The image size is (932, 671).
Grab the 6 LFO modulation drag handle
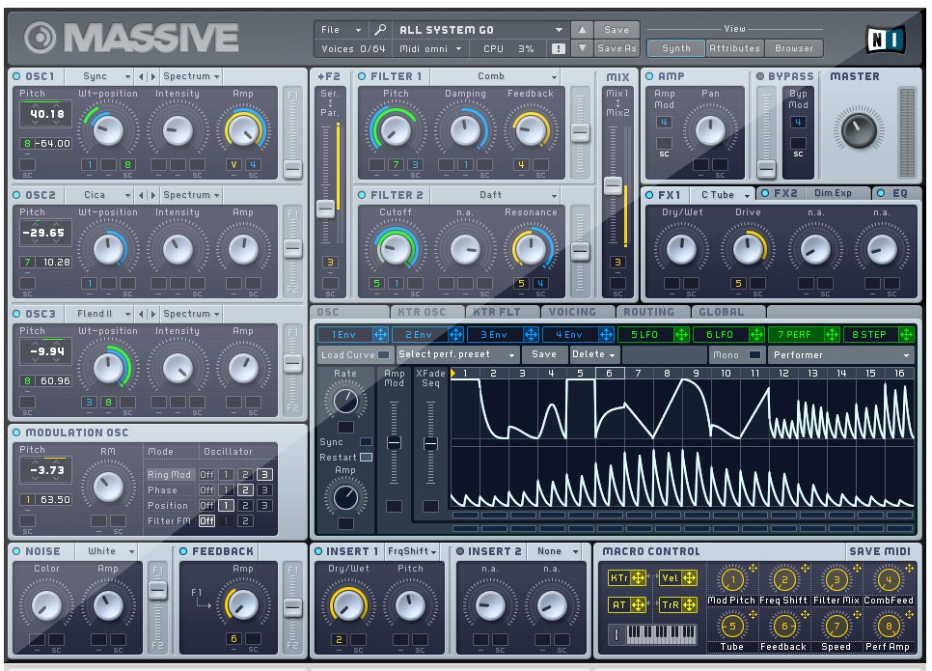[x=756, y=335]
